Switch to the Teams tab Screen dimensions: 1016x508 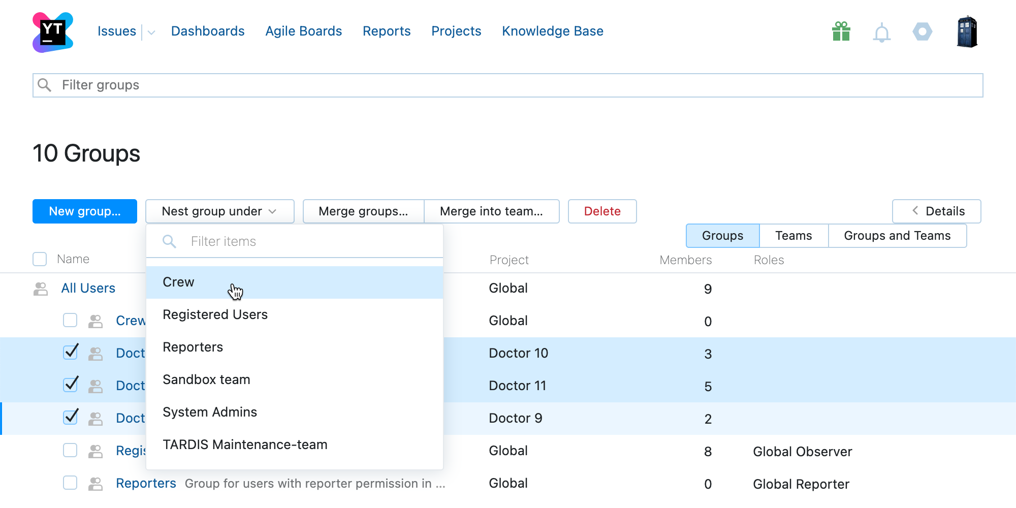(x=793, y=236)
